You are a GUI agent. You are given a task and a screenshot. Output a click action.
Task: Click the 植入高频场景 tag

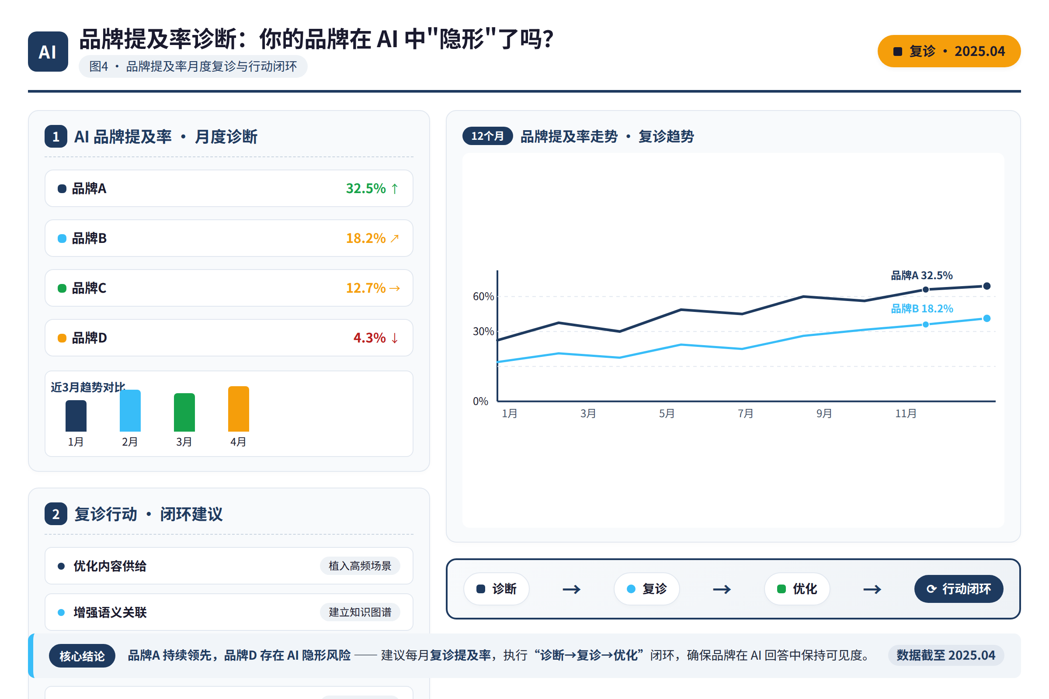coord(360,566)
